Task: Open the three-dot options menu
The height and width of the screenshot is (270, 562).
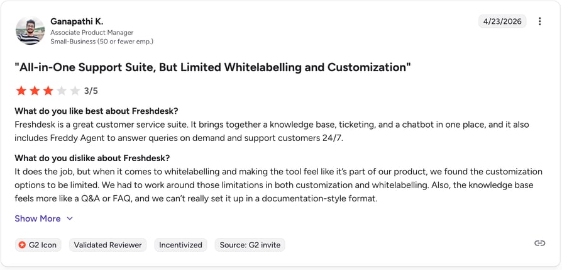Action: [539, 21]
